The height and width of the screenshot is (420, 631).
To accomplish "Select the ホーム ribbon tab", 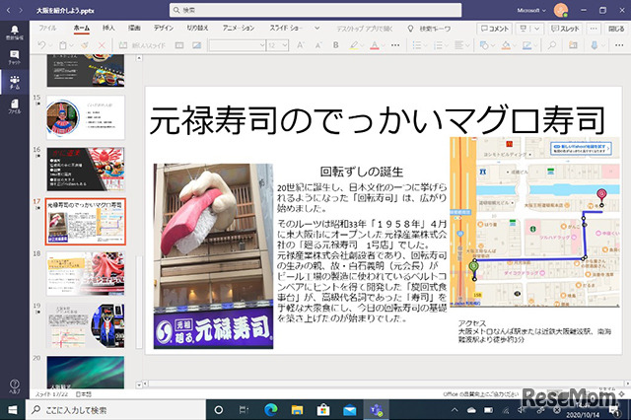I will 82,29.
